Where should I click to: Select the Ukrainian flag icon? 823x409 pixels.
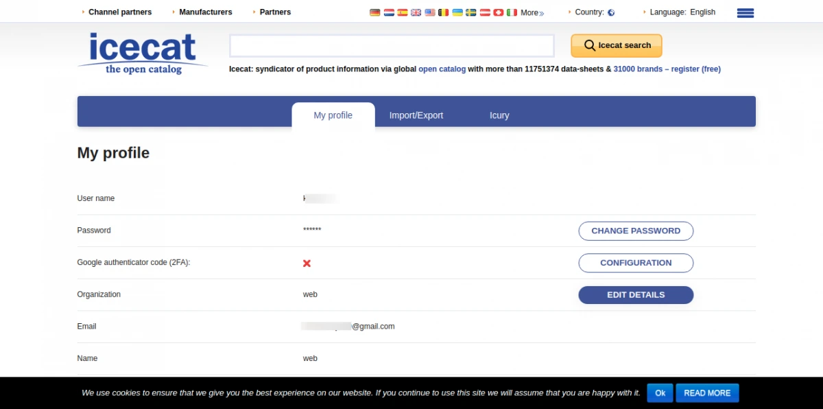(457, 12)
